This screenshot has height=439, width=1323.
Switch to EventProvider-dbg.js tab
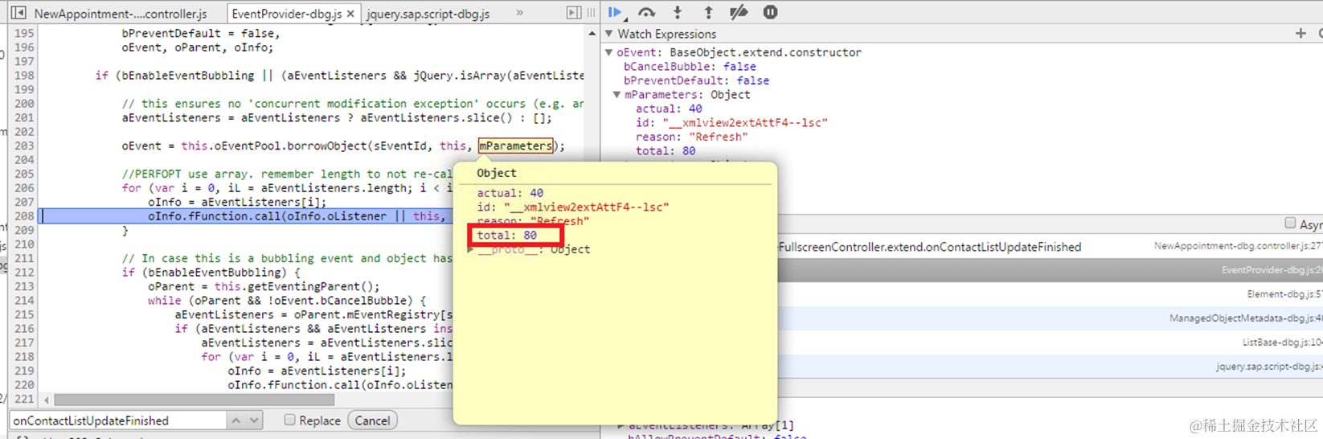(x=286, y=14)
